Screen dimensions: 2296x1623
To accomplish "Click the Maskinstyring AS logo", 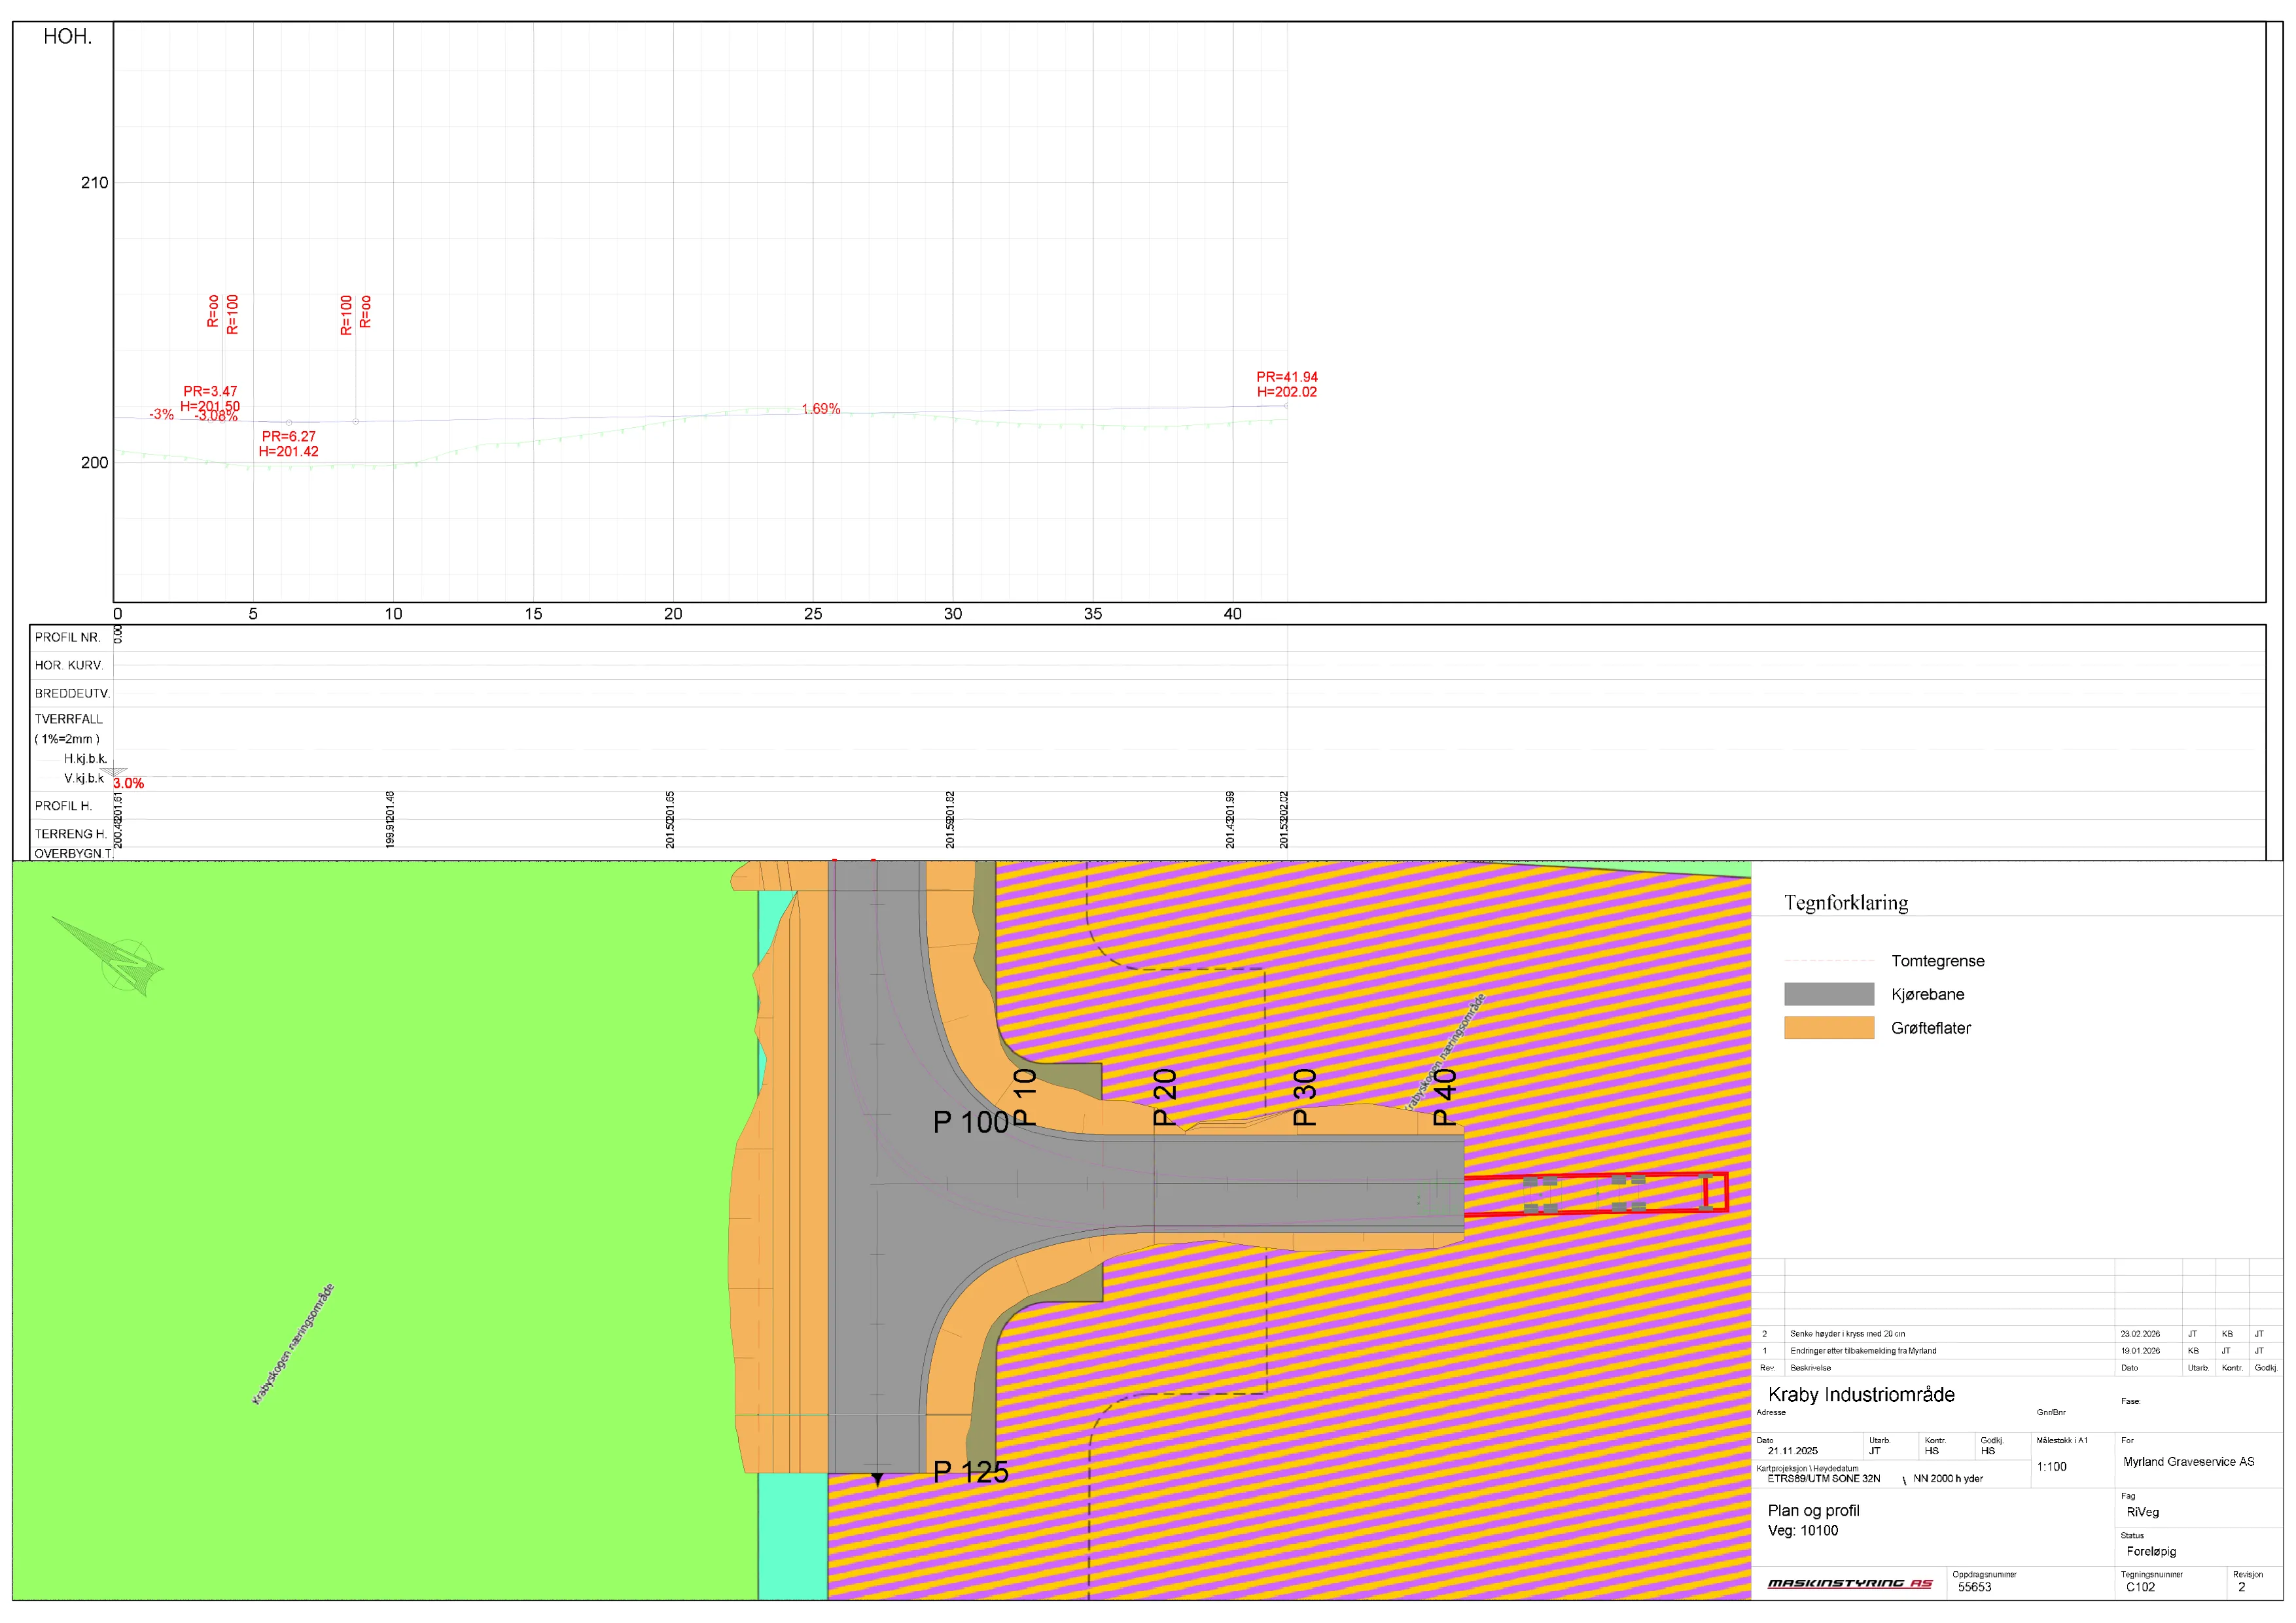I will pyautogui.click(x=1850, y=1583).
